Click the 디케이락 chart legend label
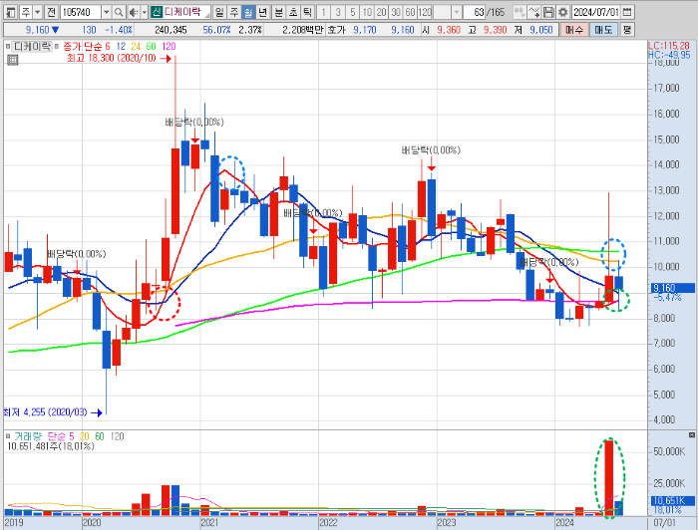This screenshot has height=530, width=698. point(32,46)
